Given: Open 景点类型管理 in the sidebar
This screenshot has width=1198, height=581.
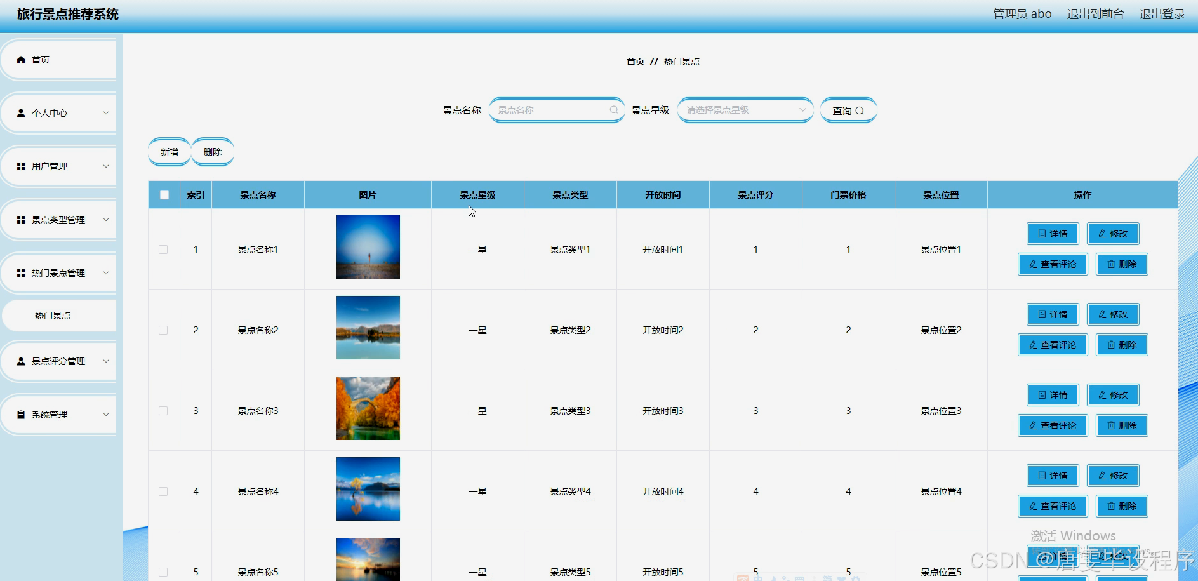Looking at the screenshot, I should pos(59,220).
